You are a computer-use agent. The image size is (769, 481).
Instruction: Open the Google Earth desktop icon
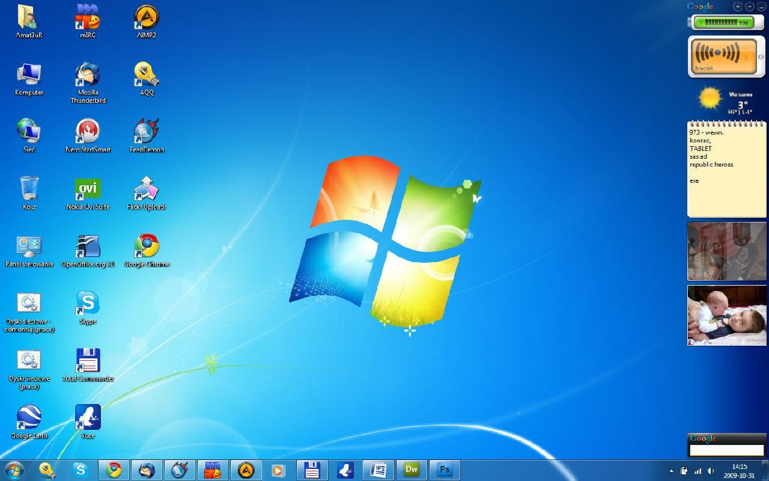(29, 418)
